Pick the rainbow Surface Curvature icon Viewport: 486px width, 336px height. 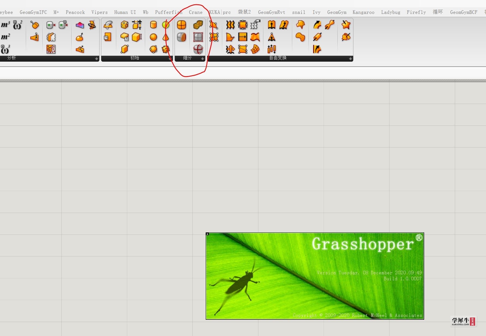click(80, 25)
